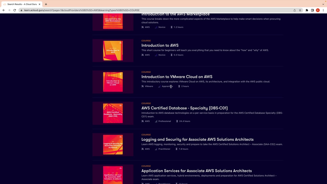
Task: Click 'AWS' label in Database Specialty row
Action: (x=147, y=121)
